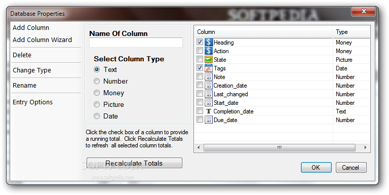Click the money icon beside Heading
389x195 pixels.
point(209,42)
